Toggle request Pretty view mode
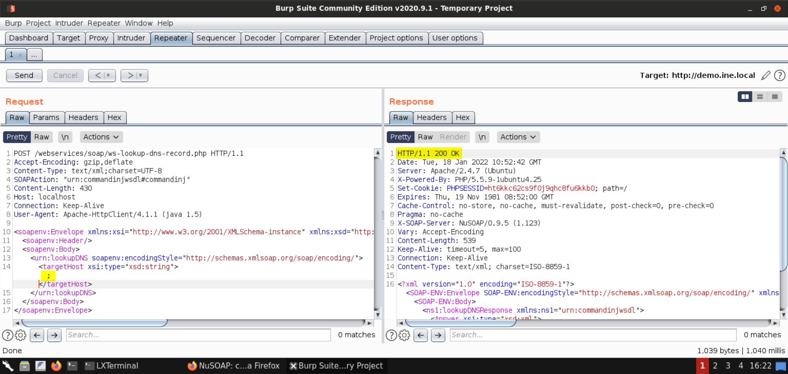 click(x=17, y=137)
